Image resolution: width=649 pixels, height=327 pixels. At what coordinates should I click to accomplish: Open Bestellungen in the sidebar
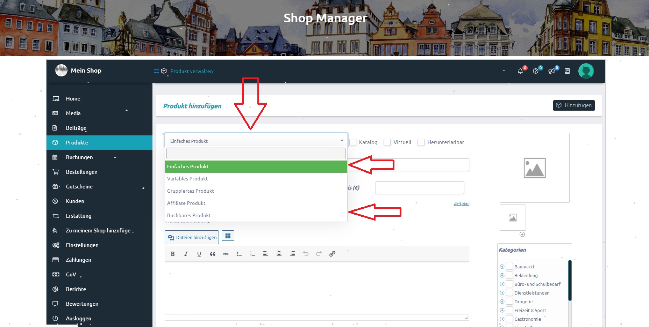pyautogui.click(x=99, y=172)
